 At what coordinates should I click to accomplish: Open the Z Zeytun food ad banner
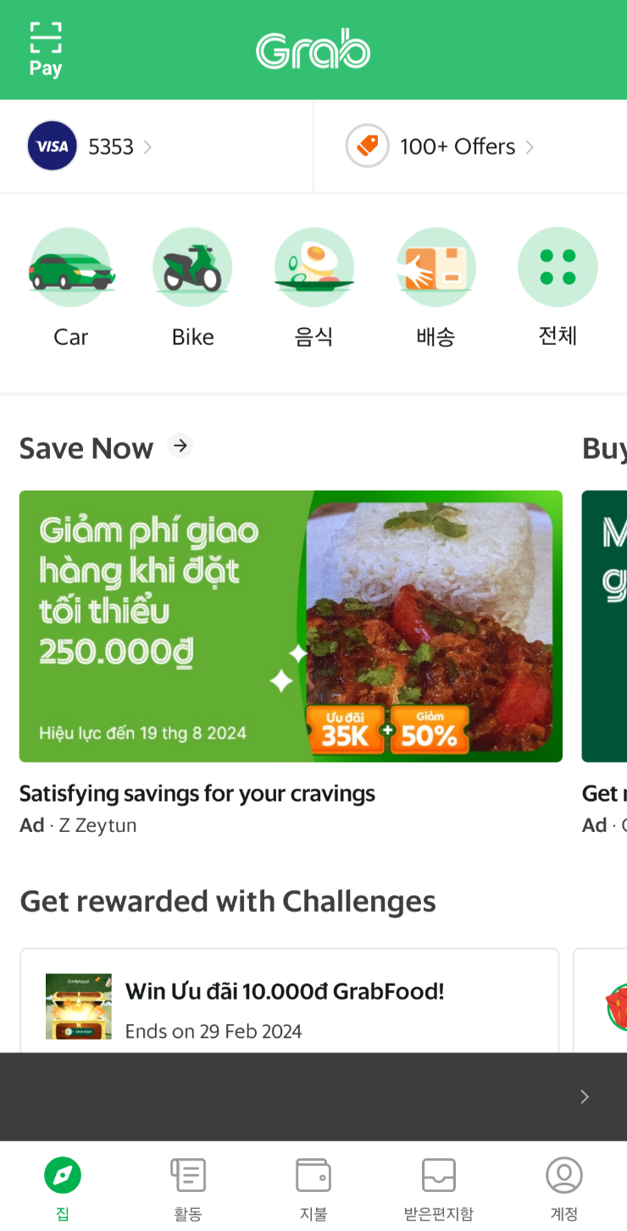(291, 626)
